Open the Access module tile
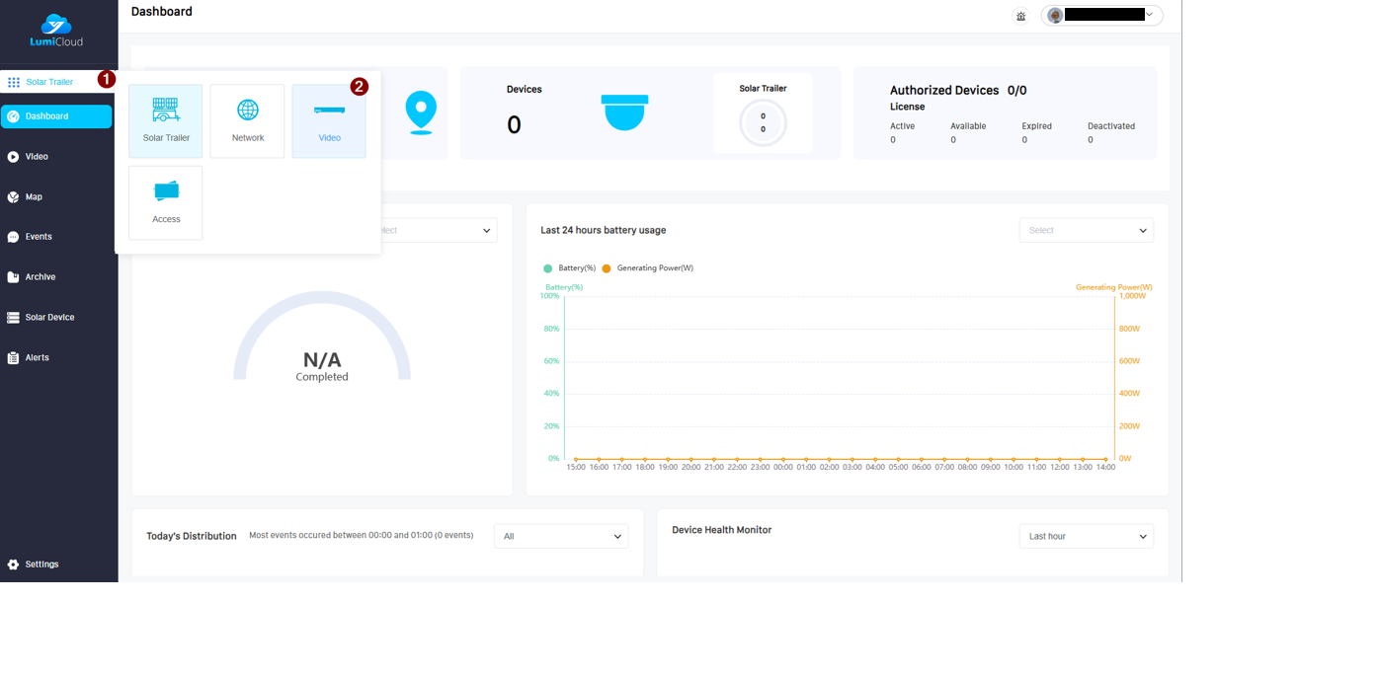 (x=166, y=202)
